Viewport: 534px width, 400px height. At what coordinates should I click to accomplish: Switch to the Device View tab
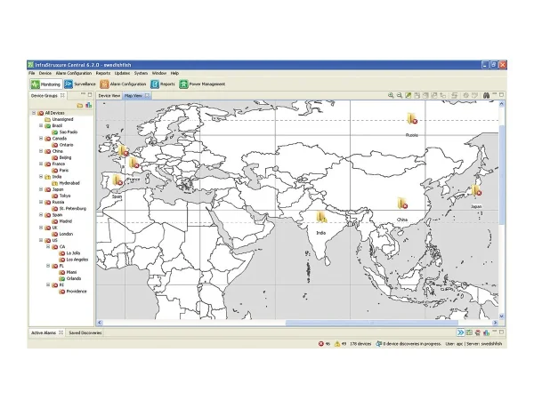click(x=109, y=95)
